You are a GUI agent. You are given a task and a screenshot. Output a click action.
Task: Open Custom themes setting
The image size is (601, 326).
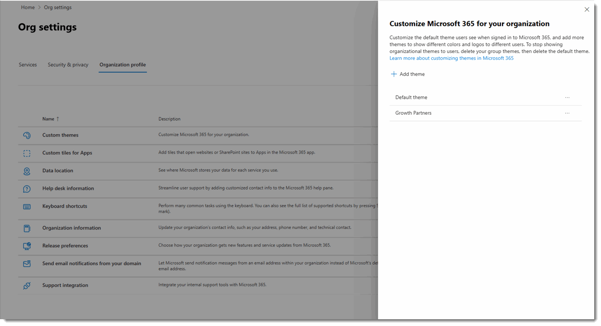coord(60,135)
